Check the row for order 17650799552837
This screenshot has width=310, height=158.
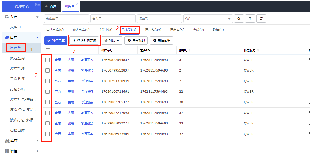point(47,70)
